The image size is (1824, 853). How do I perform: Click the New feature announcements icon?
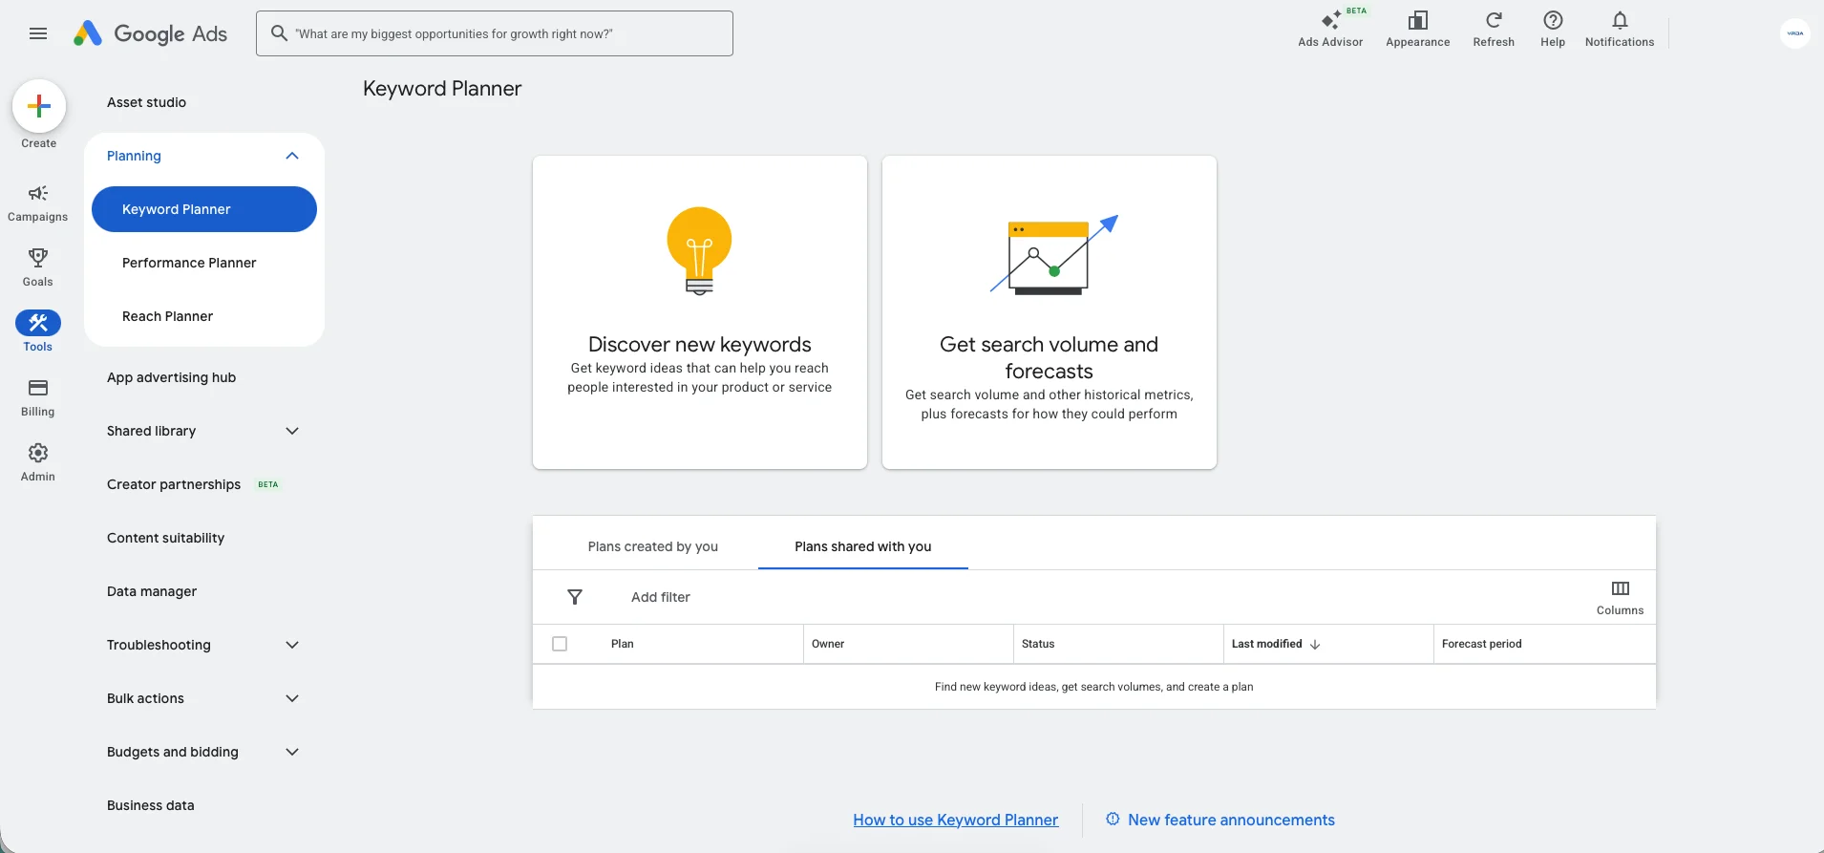[x=1113, y=819]
